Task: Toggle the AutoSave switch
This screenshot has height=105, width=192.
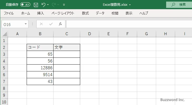Action: [25, 5]
